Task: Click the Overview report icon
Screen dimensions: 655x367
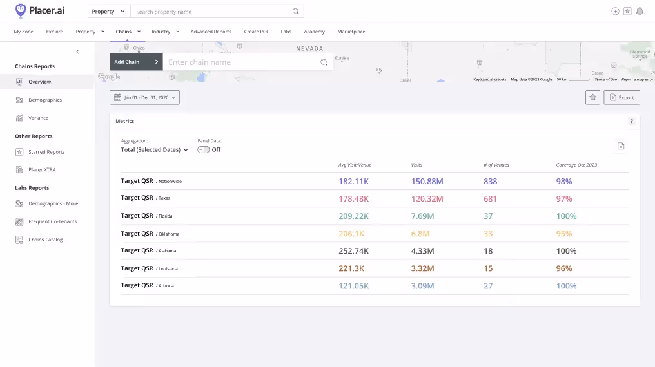Action: [19, 82]
